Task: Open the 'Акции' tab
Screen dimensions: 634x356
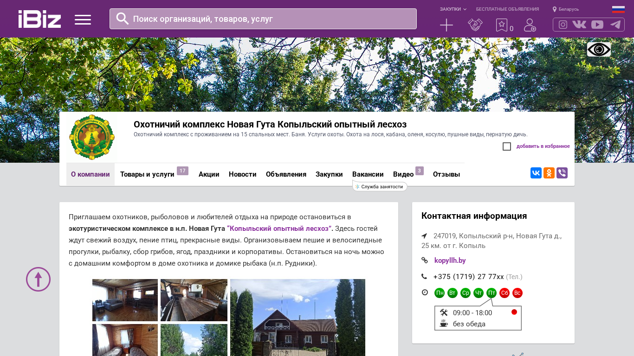Action: coord(209,174)
